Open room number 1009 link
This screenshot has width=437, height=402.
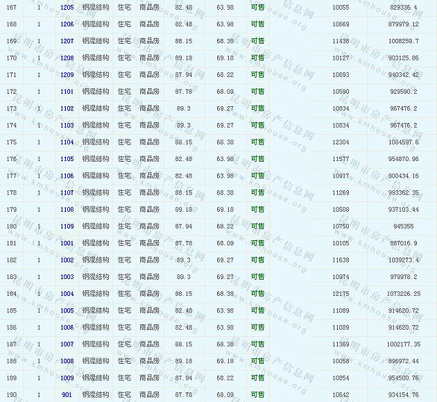click(67, 378)
